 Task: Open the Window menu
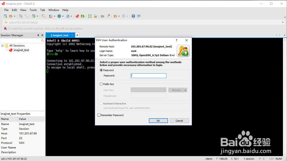[x=54, y=10]
